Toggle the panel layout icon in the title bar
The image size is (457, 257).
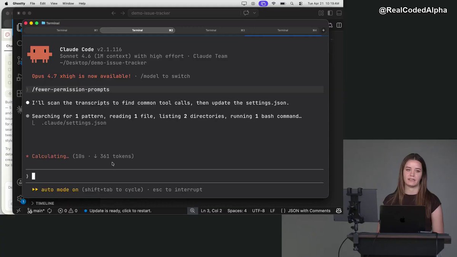click(339, 13)
